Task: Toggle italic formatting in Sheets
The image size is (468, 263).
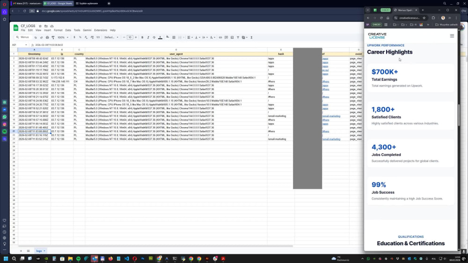Action: pos(148,37)
